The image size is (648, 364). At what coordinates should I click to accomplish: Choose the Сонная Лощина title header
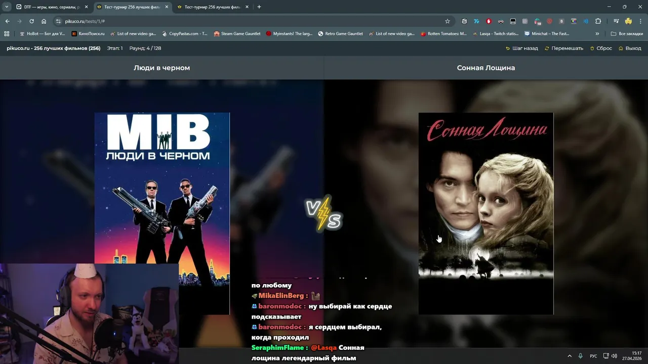[x=486, y=68]
